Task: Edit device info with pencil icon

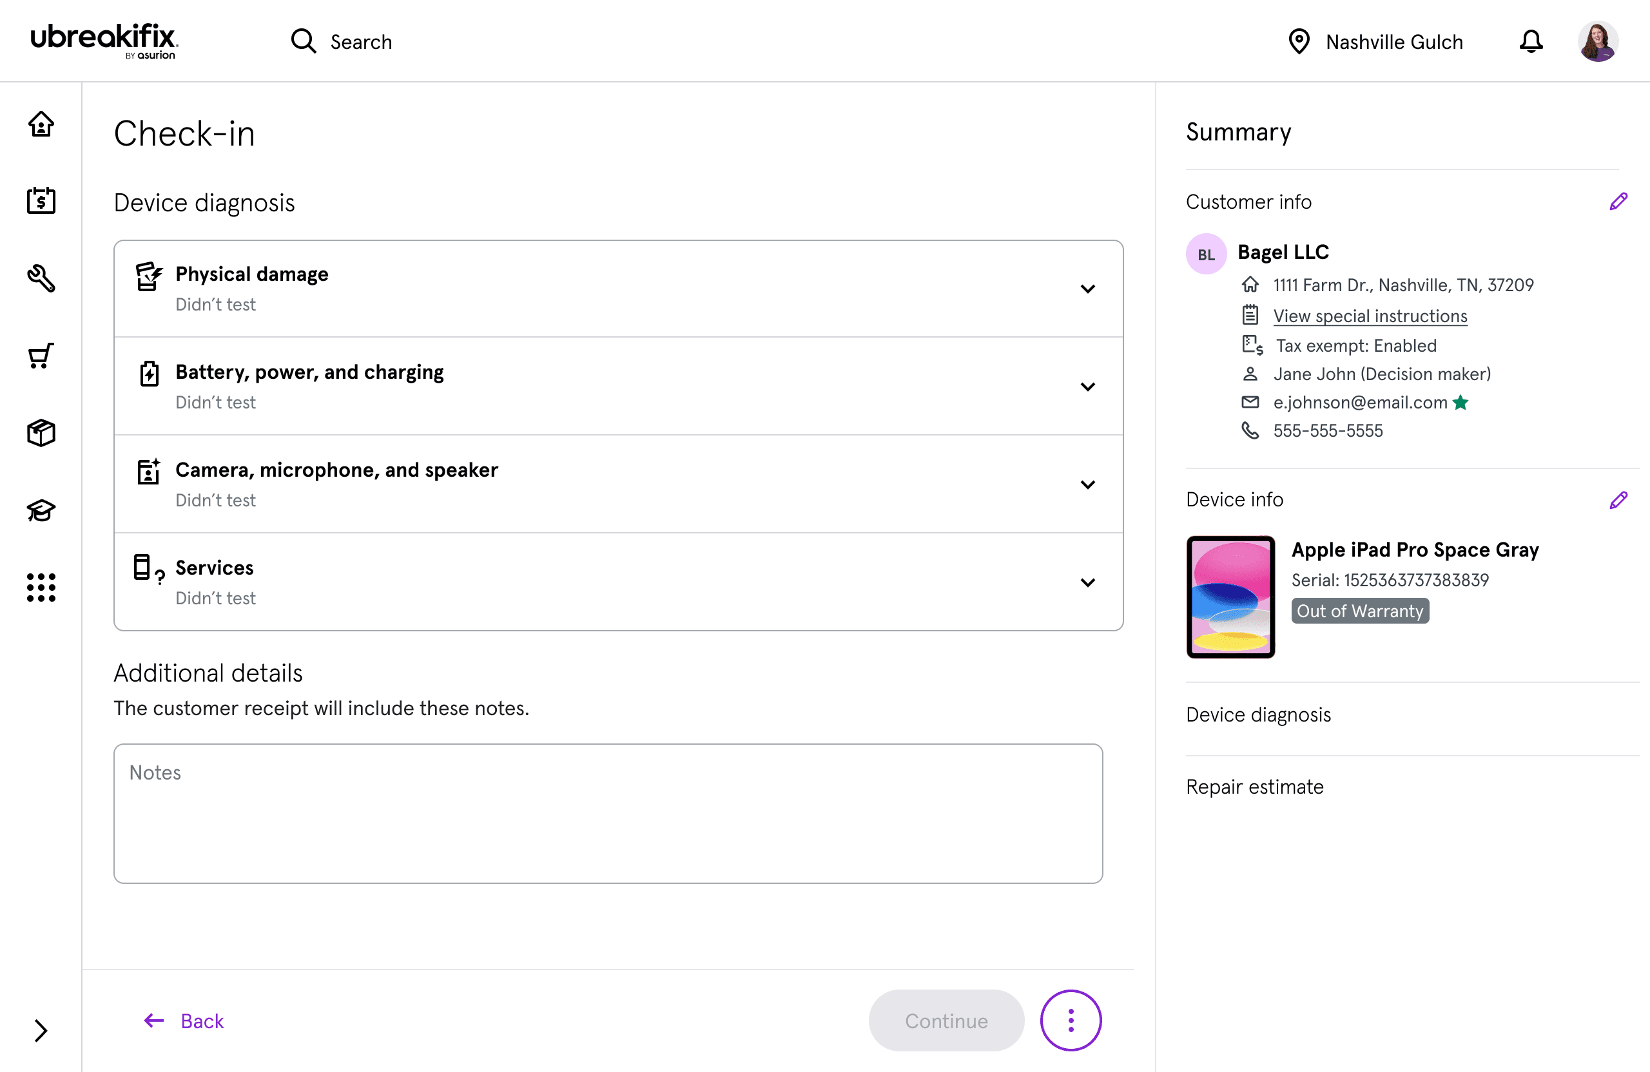Action: pos(1618,501)
